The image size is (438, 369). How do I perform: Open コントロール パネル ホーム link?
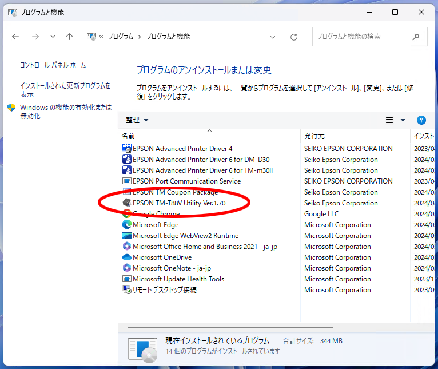coord(53,65)
